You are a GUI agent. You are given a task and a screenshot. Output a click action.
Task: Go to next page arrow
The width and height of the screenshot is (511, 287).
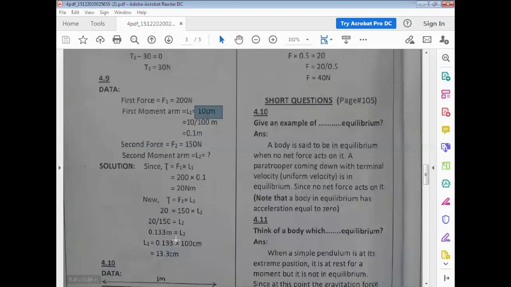pyautogui.click(x=169, y=39)
